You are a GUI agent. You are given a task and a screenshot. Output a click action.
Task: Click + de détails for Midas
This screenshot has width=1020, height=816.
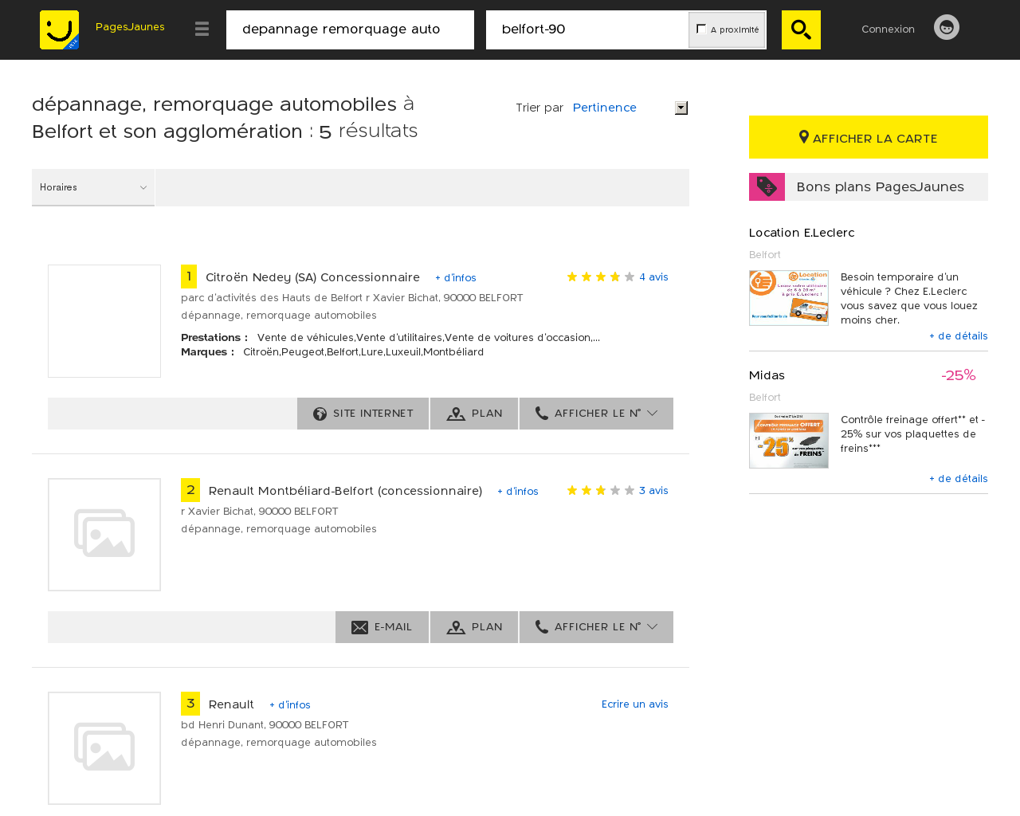[959, 479]
